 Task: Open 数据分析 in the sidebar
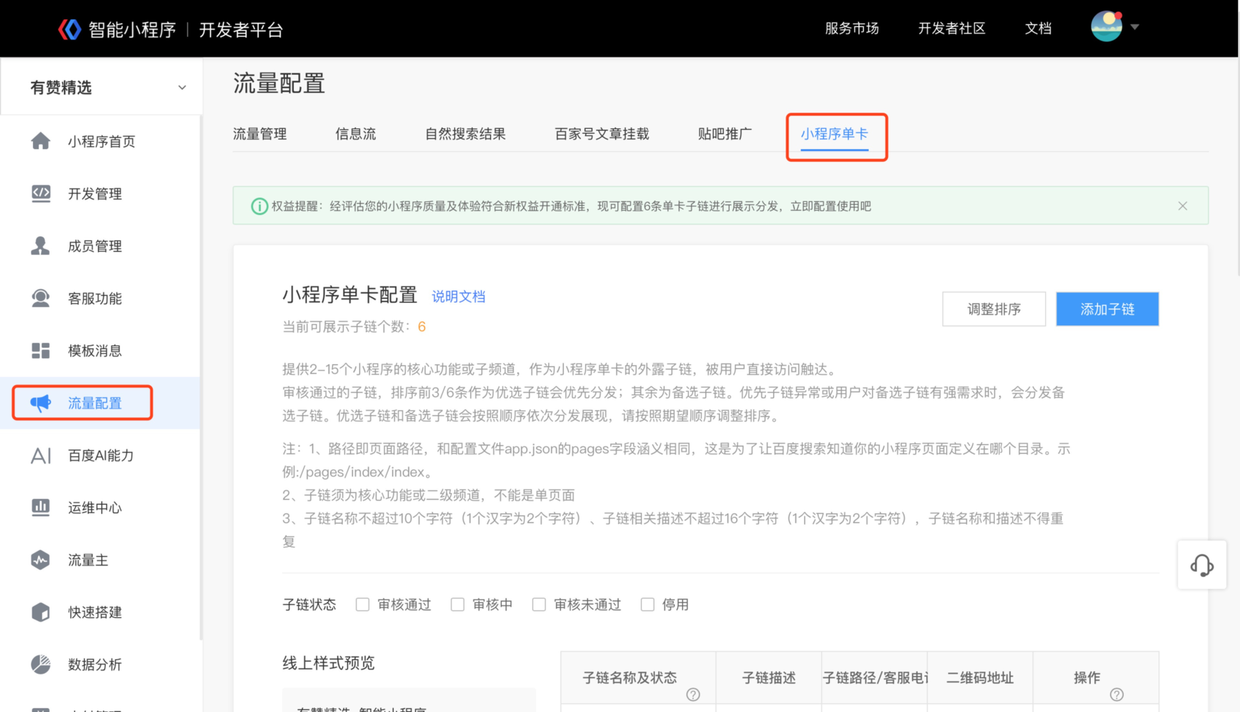pos(95,665)
